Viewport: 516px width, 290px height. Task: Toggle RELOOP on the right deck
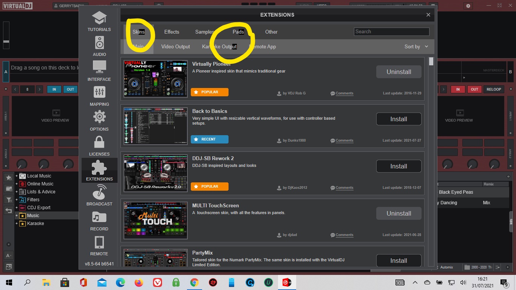pyautogui.click(x=494, y=89)
